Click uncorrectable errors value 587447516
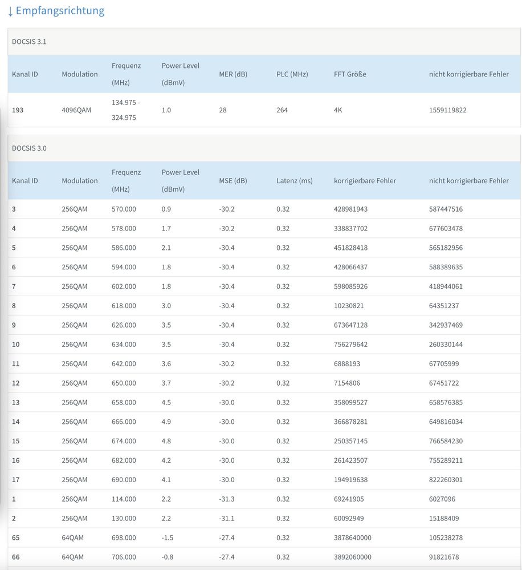The image size is (522, 570). (446, 209)
